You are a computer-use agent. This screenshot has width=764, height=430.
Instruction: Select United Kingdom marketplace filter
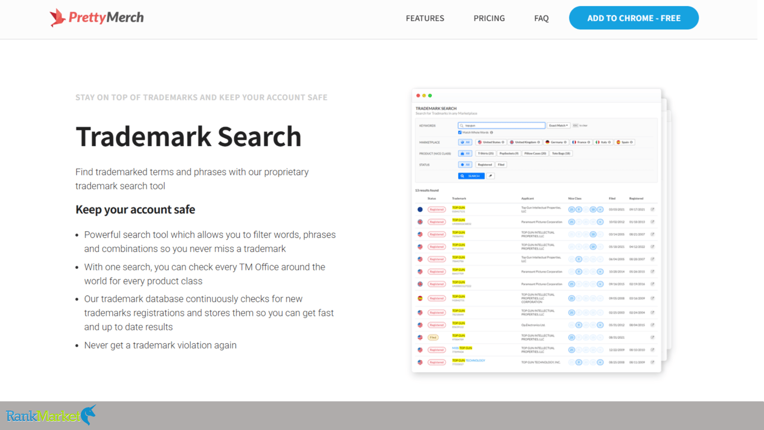coord(525,142)
